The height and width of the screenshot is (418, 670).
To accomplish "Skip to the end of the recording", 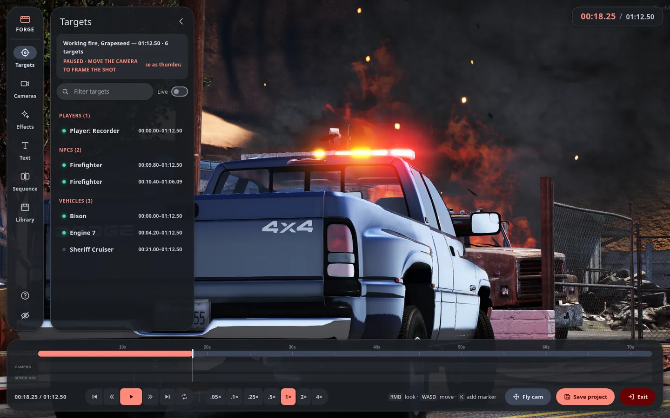I will click(x=167, y=397).
